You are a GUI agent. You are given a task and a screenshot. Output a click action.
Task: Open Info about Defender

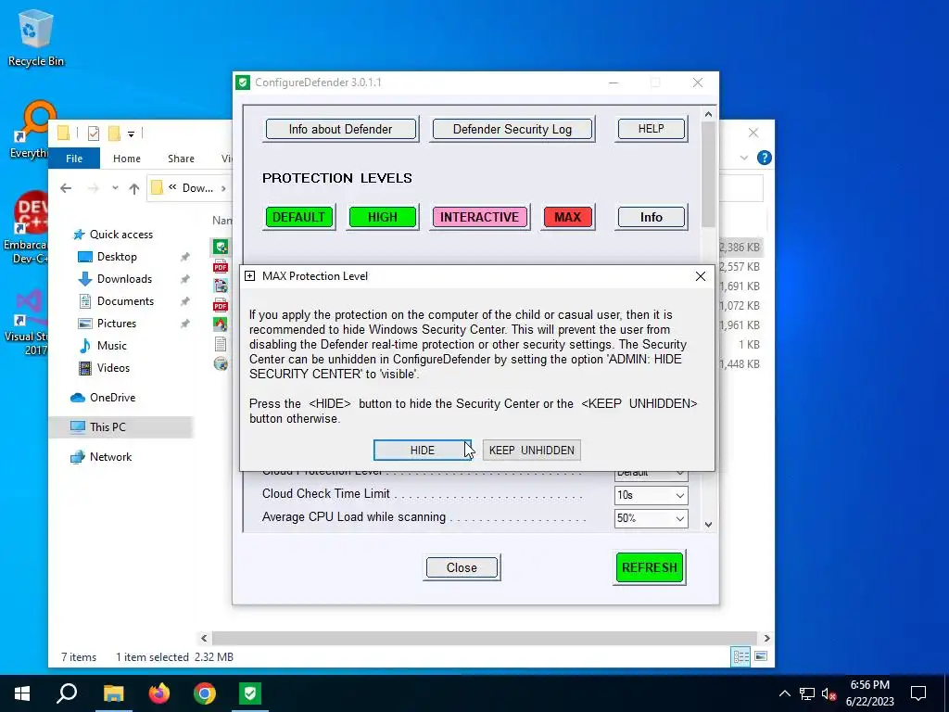341,129
